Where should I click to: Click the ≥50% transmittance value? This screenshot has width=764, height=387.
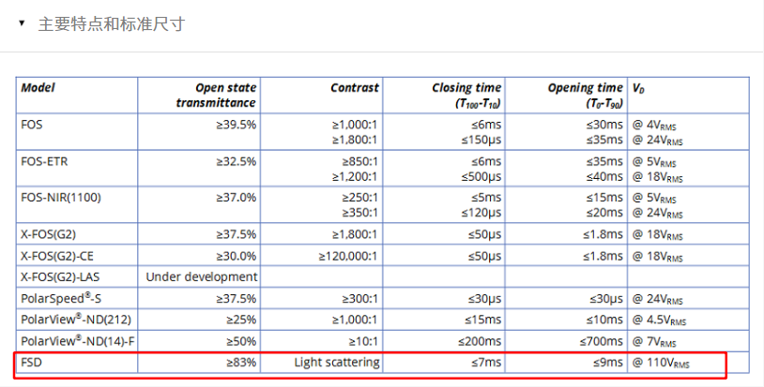tap(241, 341)
